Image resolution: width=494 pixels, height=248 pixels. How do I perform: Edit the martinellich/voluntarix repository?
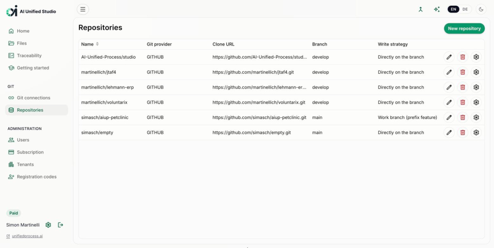[x=449, y=103]
